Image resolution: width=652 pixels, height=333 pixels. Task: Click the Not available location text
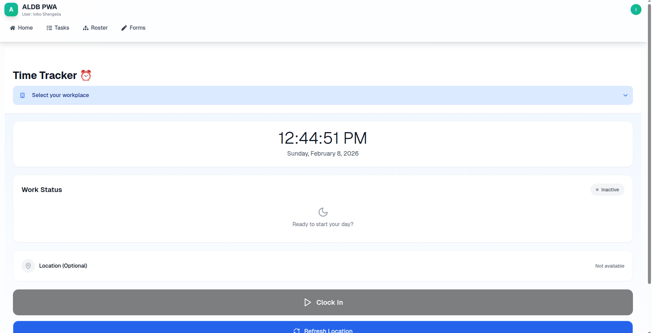tap(609, 266)
